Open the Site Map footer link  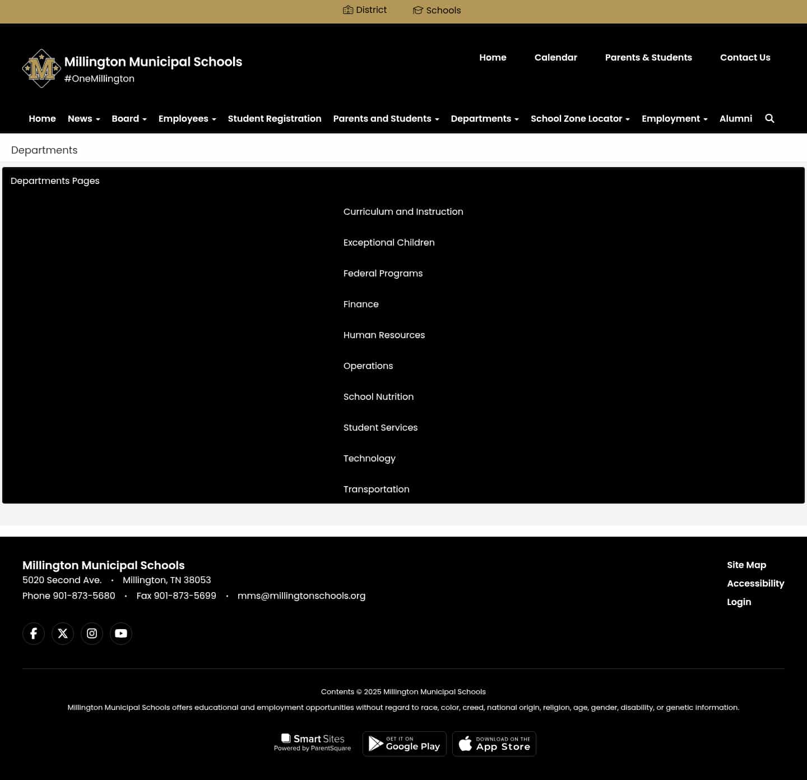click(746, 565)
